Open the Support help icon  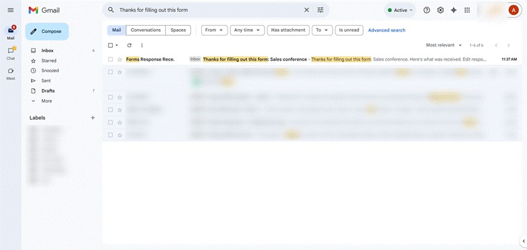(x=426, y=10)
